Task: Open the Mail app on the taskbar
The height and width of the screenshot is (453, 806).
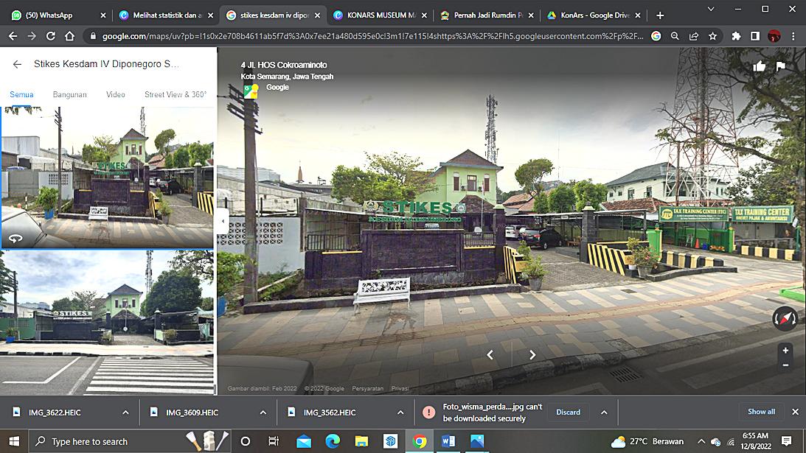Action: pos(303,441)
